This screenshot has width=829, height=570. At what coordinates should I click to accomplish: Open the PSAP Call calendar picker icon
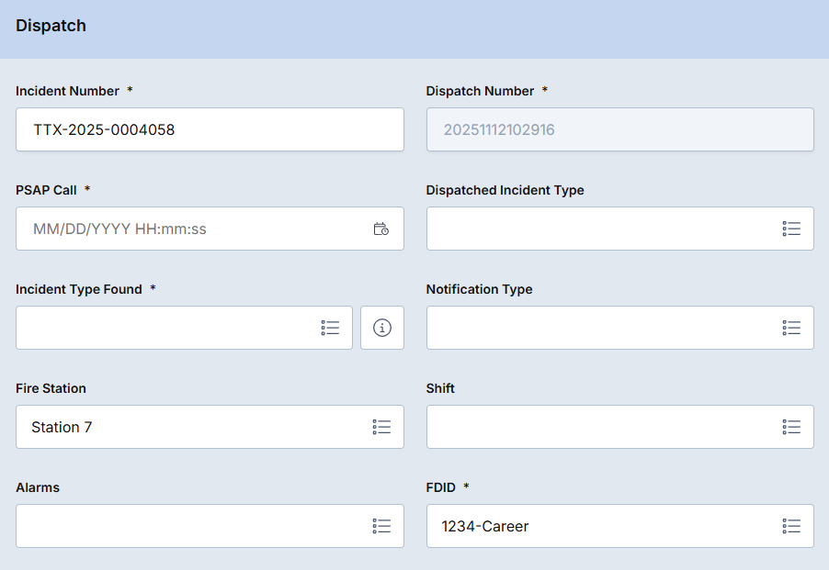[x=381, y=229]
